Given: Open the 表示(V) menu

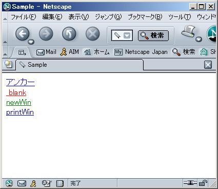Looking at the screenshot, I should pyautogui.click(x=78, y=17).
